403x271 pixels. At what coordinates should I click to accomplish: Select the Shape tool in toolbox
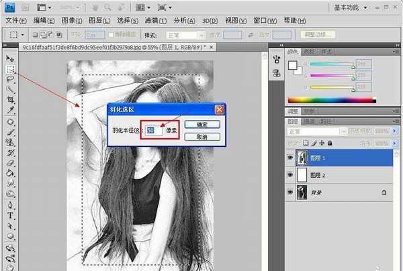10,236
